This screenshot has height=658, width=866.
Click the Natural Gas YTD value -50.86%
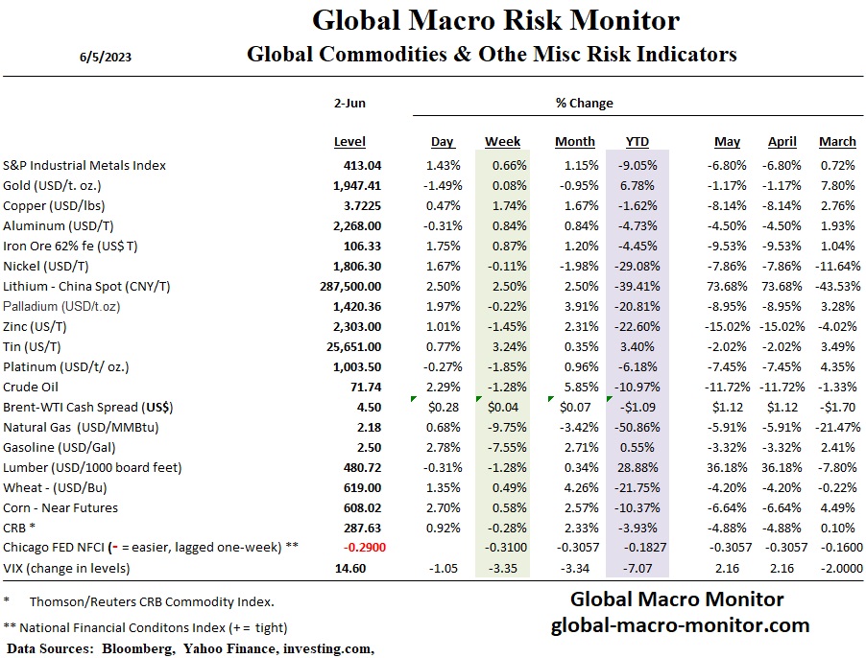pos(635,427)
